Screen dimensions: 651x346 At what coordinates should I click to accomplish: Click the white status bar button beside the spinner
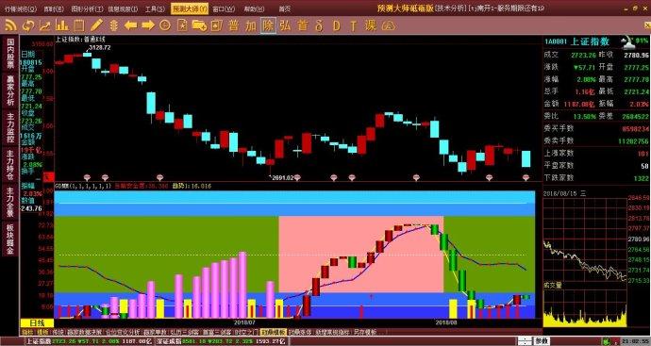pos(542,341)
